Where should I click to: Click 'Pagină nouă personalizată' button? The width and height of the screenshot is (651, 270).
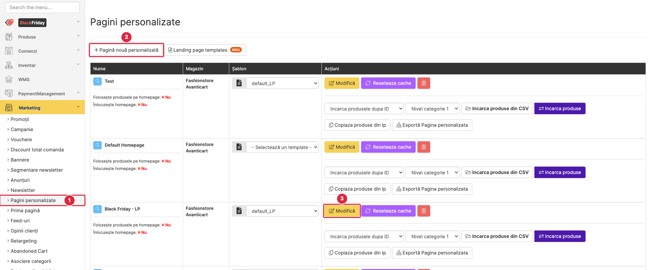pyautogui.click(x=126, y=50)
